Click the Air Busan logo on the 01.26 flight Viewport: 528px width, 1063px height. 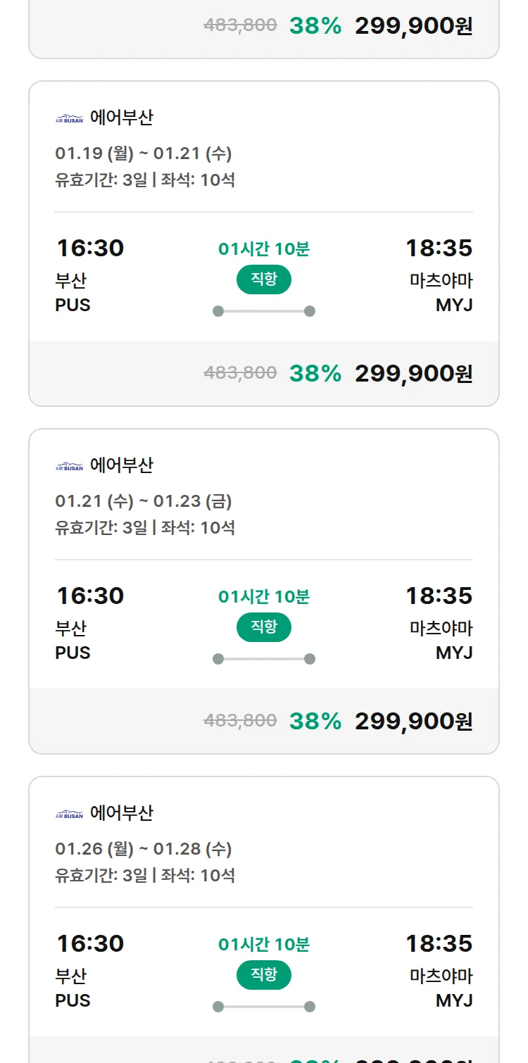click(69, 814)
